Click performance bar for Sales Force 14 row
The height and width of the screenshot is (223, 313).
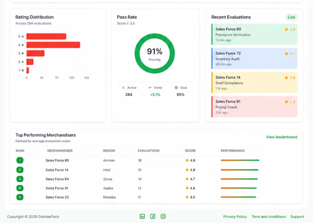click(240, 170)
